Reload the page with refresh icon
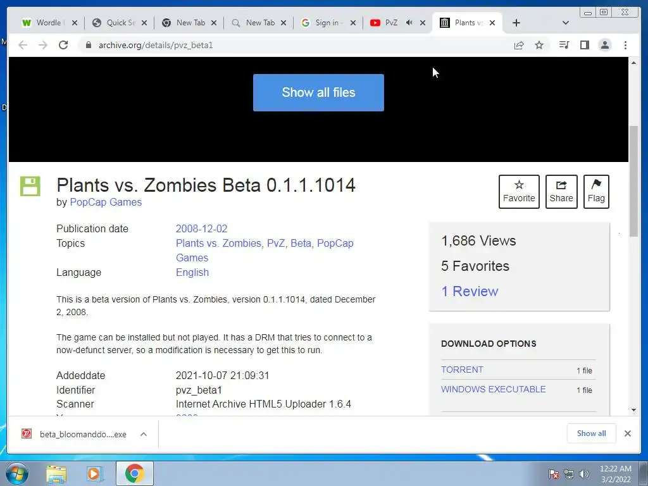The image size is (648, 486). click(x=63, y=45)
